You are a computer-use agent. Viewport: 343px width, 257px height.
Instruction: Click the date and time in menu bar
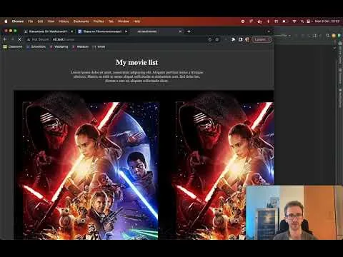coord(327,21)
